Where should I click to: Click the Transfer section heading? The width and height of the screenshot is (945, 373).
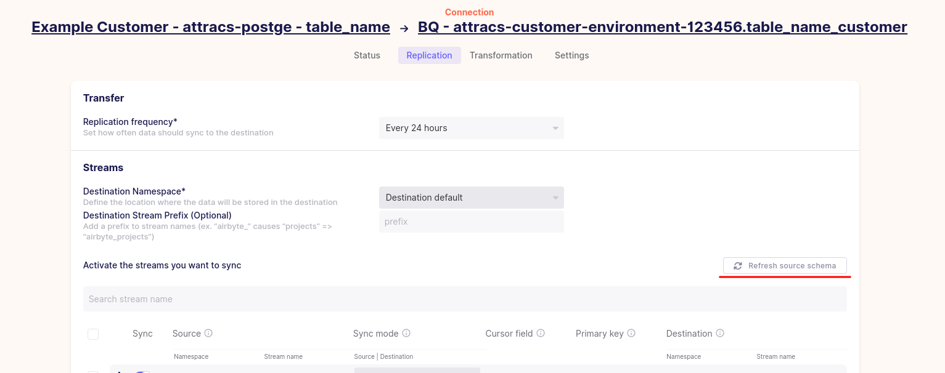point(104,98)
